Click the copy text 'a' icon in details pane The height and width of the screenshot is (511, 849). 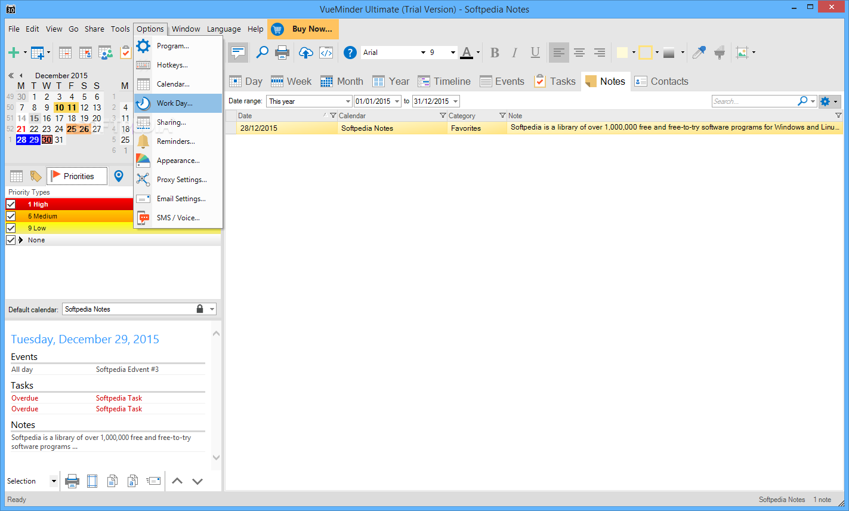[133, 481]
